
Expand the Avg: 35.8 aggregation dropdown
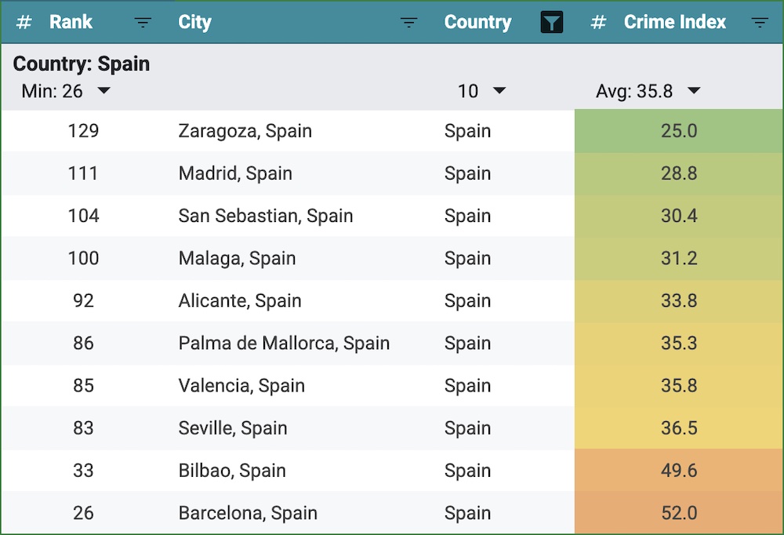point(693,91)
